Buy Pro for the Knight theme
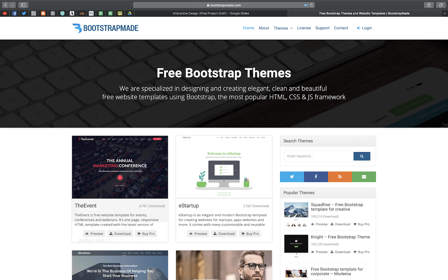The width and height of the screenshot is (448, 280). [361, 252]
